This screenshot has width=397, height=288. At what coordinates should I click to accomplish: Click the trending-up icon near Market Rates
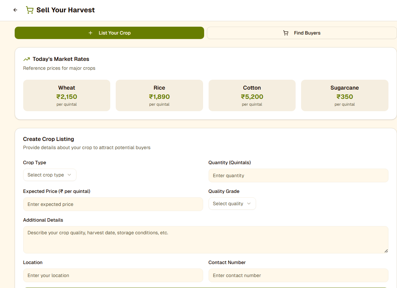[x=27, y=59]
